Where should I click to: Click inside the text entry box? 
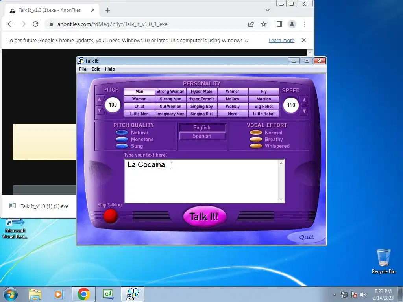(202, 181)
